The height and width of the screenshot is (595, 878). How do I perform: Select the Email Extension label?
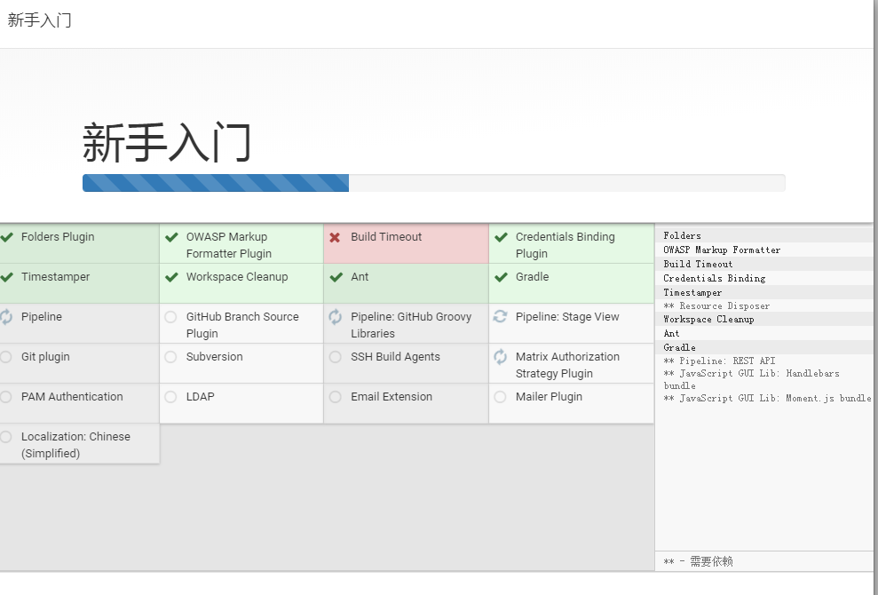(x=392, y=396)
